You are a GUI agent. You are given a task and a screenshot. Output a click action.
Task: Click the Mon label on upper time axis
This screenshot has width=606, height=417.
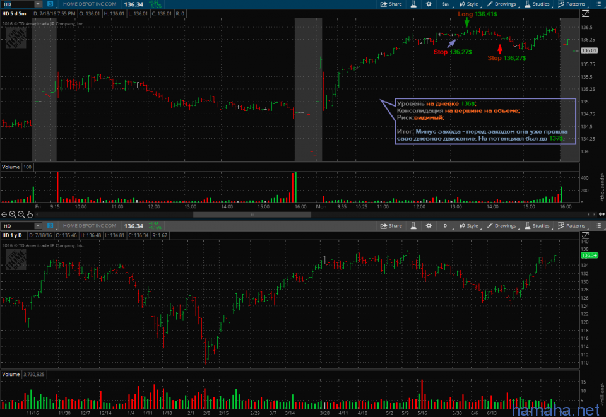pos(321,206)
